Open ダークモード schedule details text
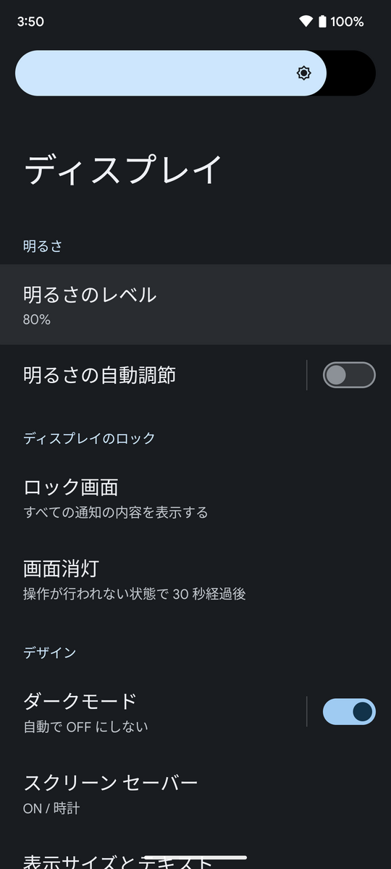The image size is (391, 869). pos(85,726)
